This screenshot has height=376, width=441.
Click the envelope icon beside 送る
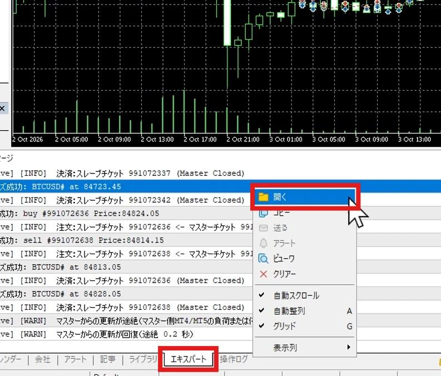coord(263,228)
